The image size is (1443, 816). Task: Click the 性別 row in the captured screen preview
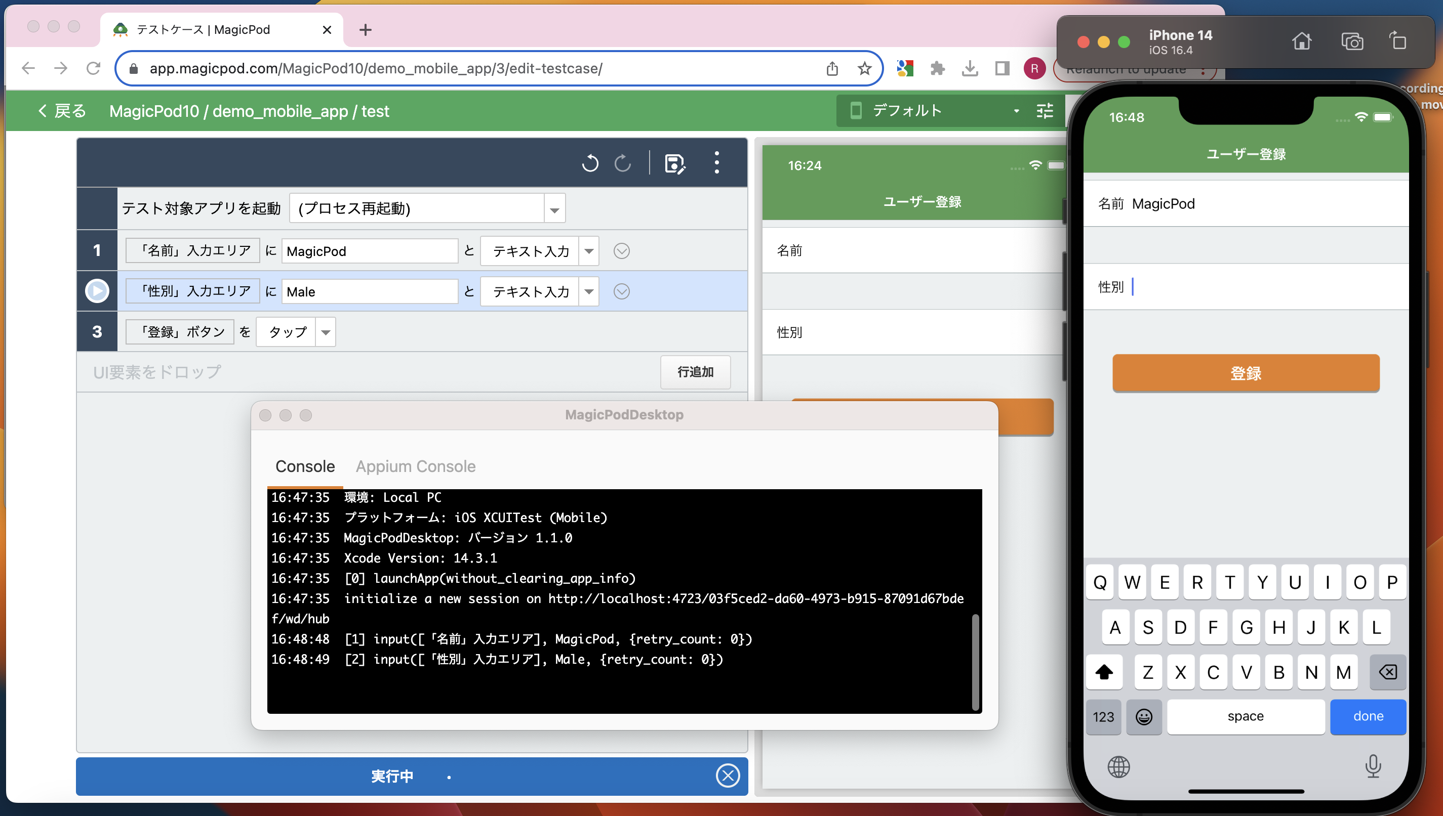point(914,332)
